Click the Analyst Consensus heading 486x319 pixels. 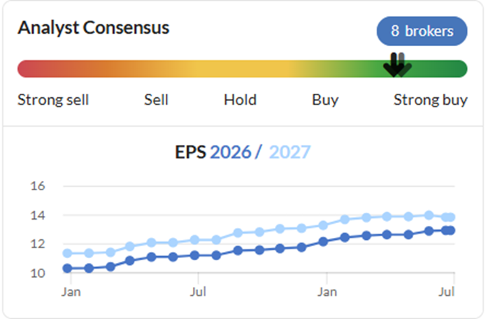(93, 28)
